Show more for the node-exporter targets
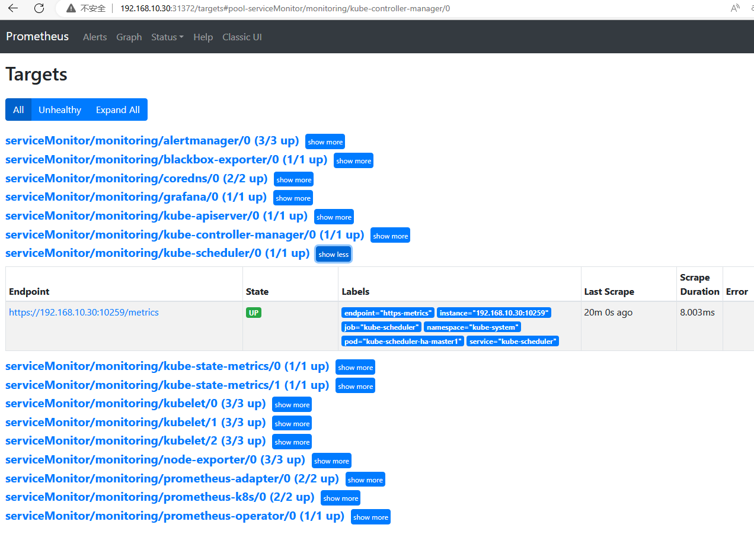Screen dimensions: 754x544 click(x=331, y=460)
